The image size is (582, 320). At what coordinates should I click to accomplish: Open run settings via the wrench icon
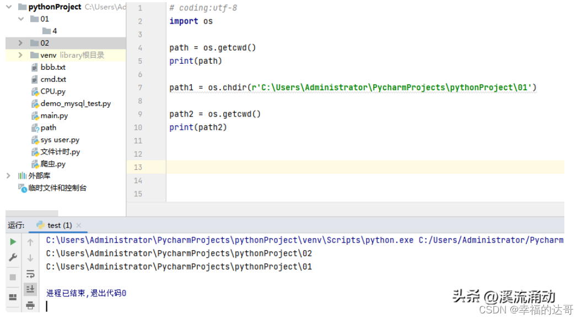13,257
